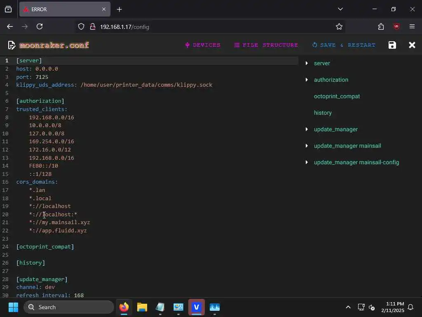Click the [update_manager] header line
Viewport: 422px width, 317px height.
[x=42, y=279]
